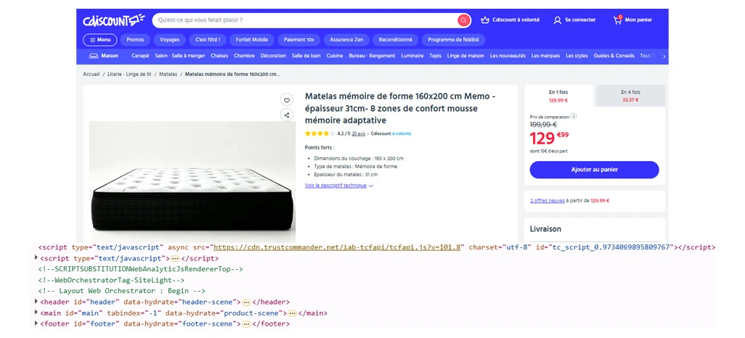Click the 'à volonté' link beside reviews
Image resolution: width=745 pixels, height=338 pixels.
coord(402,134)
